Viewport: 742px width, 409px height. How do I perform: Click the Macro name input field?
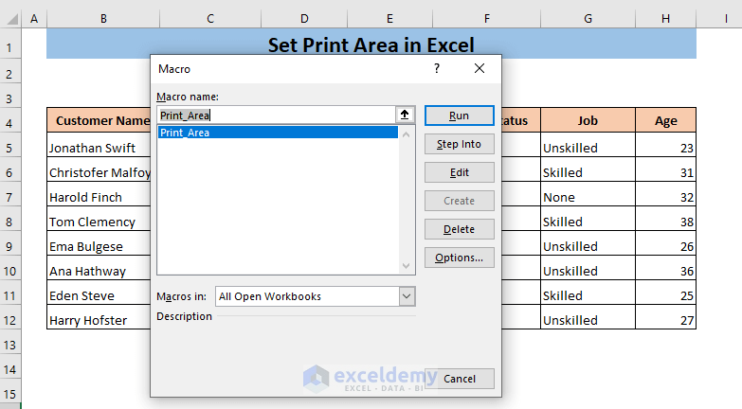(x=275, y=115)
